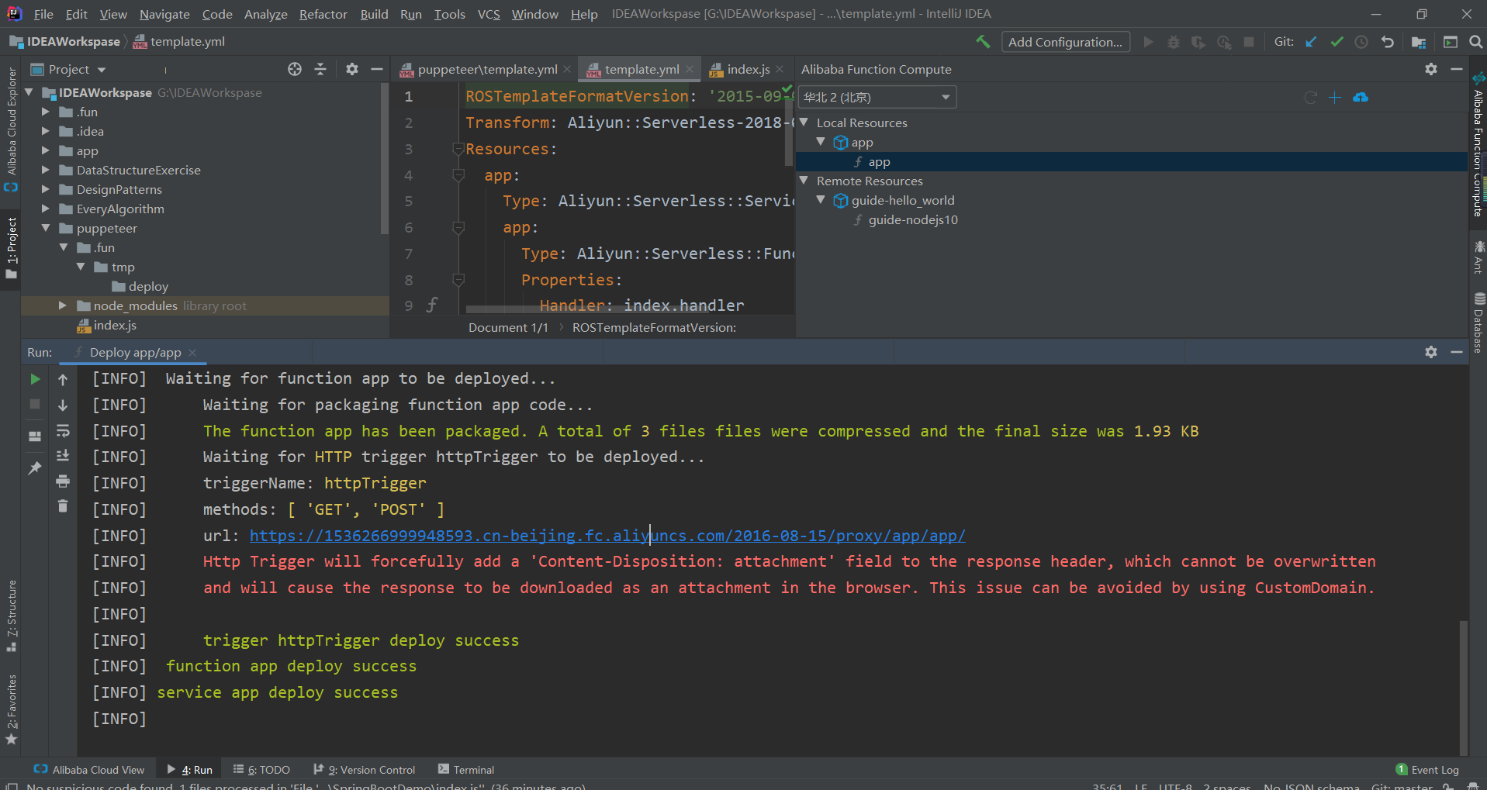Open the VCS menu
This screenshot has width=1487, height=790.
(x=489, y=14)
